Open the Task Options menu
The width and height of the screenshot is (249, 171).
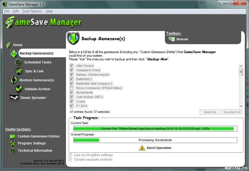coord(32,11)
